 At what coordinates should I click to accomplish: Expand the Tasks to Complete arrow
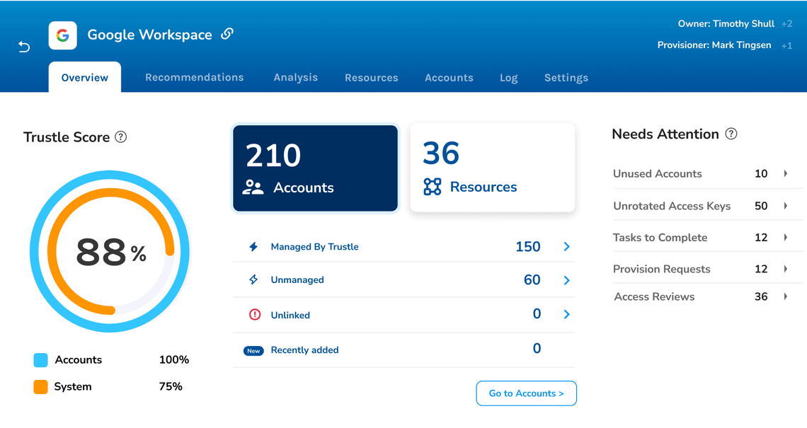[786, 237]
